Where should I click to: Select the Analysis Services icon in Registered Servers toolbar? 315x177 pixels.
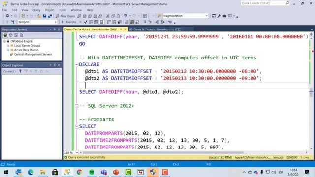11,35
